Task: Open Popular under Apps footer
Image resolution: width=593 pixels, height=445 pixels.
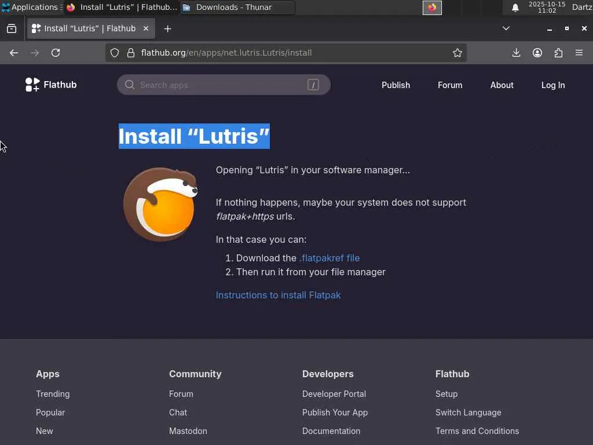Action: point(50,413)
